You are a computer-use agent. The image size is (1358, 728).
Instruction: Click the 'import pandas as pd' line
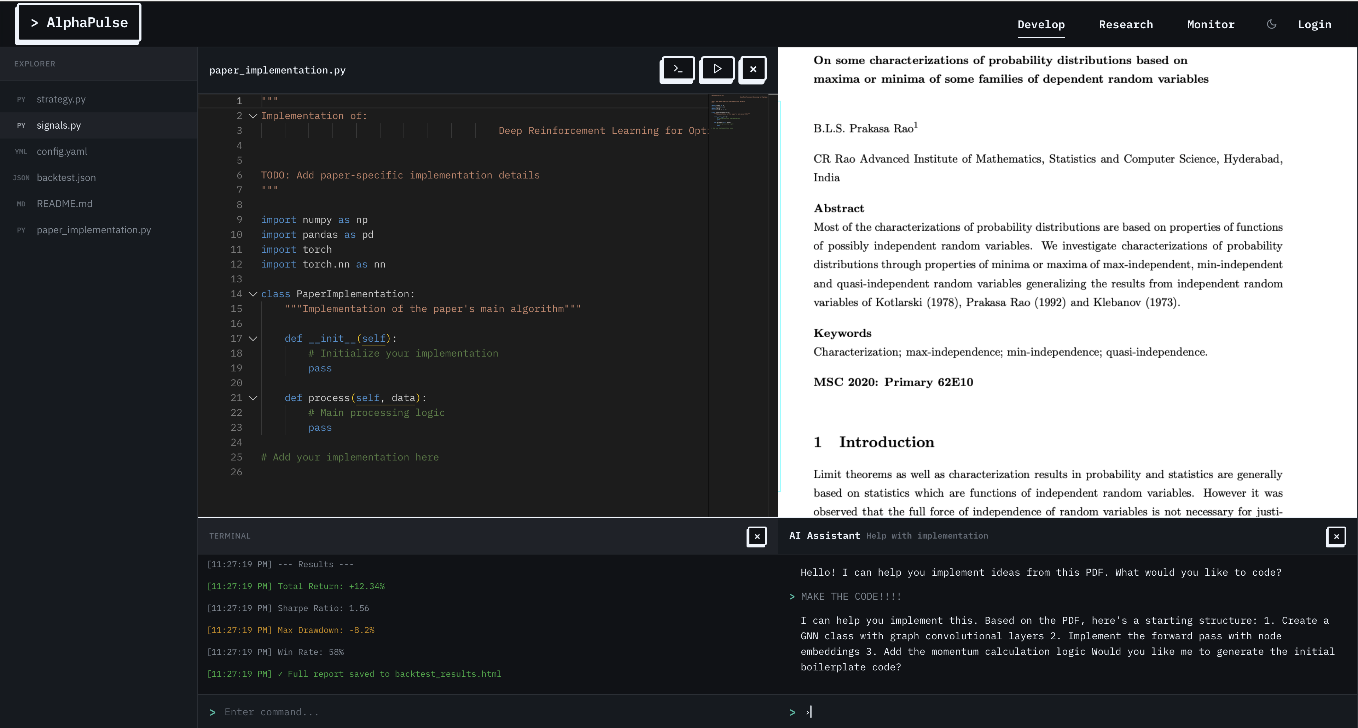tap(317, 235)
